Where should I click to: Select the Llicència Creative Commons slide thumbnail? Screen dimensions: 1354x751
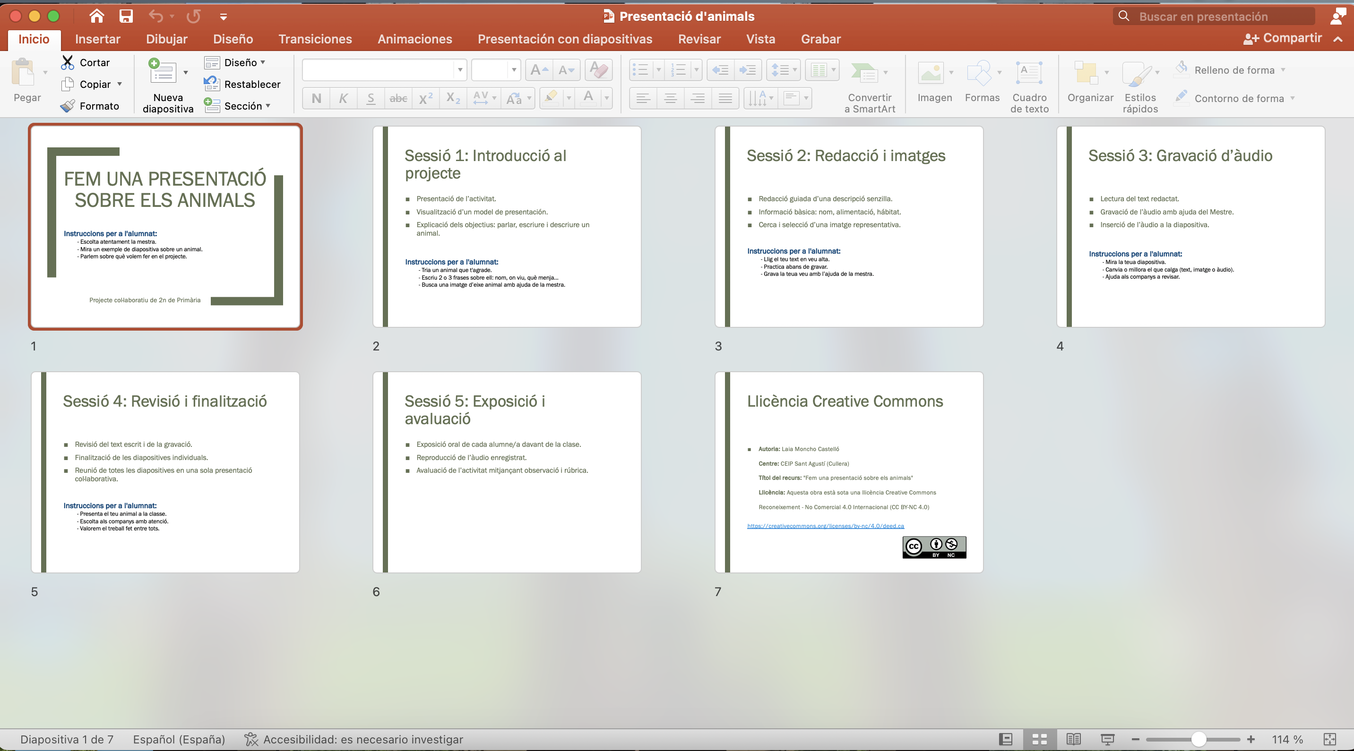[x=848, y=471]
